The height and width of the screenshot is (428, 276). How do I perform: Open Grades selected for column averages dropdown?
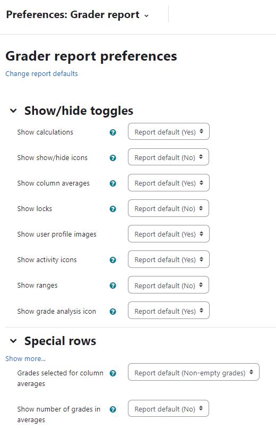194,372
